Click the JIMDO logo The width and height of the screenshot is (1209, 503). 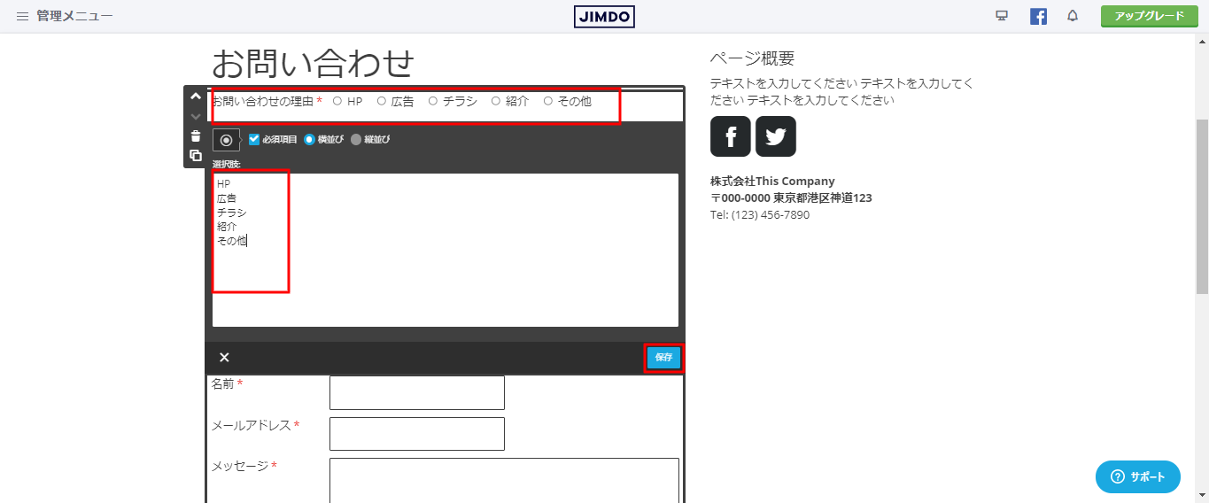coord(604,16)
